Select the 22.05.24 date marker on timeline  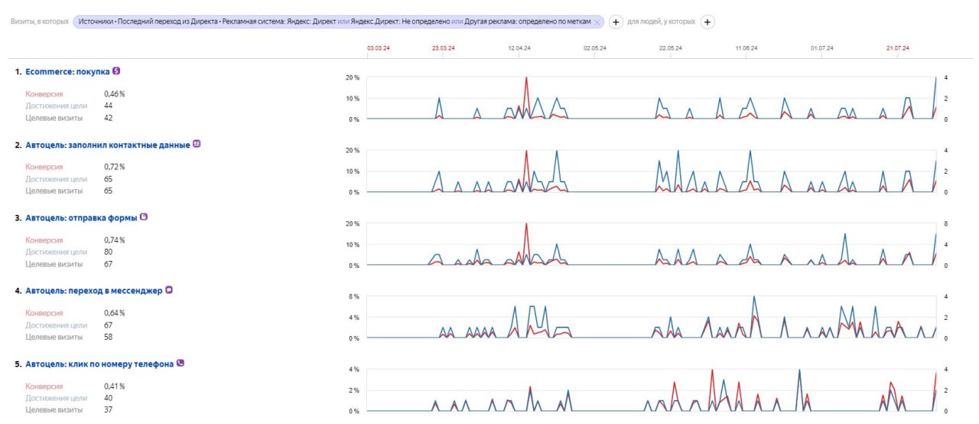671,48
